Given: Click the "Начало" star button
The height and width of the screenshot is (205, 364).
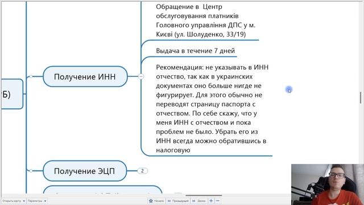Looking at the screenshot, I should 156,201.
